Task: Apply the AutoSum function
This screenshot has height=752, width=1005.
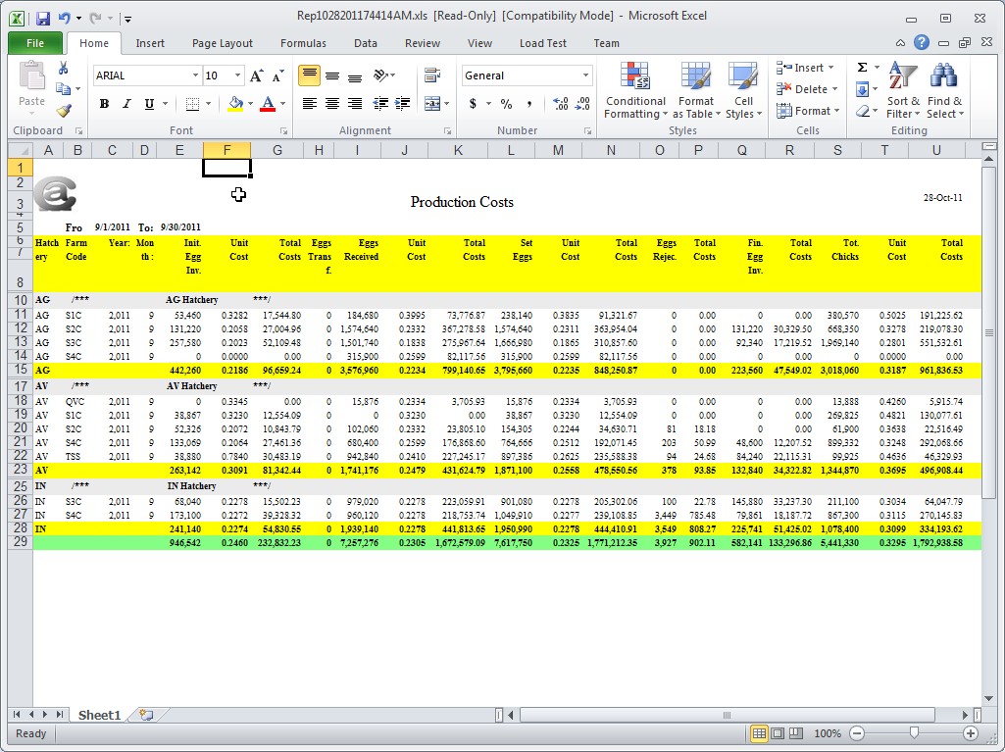Action: click(x=862, y=67)
